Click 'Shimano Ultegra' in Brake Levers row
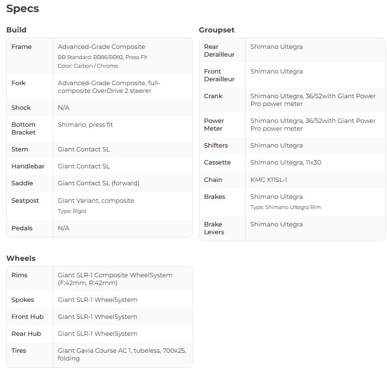This screenshot has height=375, width=389. (x=277, y=225)
